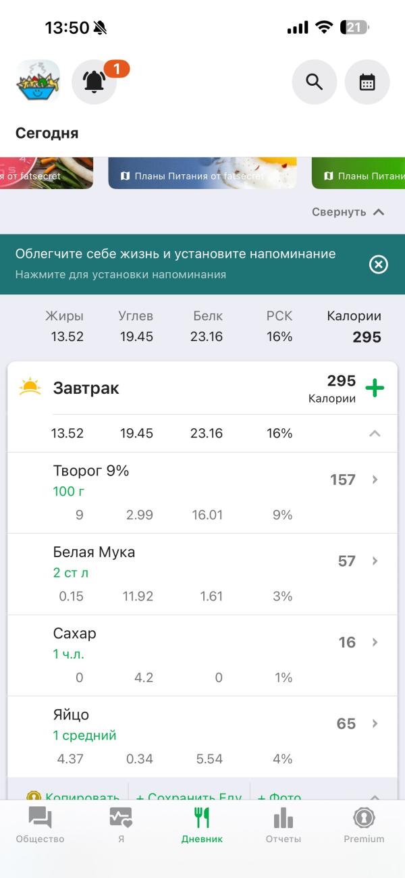This screenshot has height=878, width=405.
Task: Collapse section with Свернуть
Action: (x=348, y=212)
